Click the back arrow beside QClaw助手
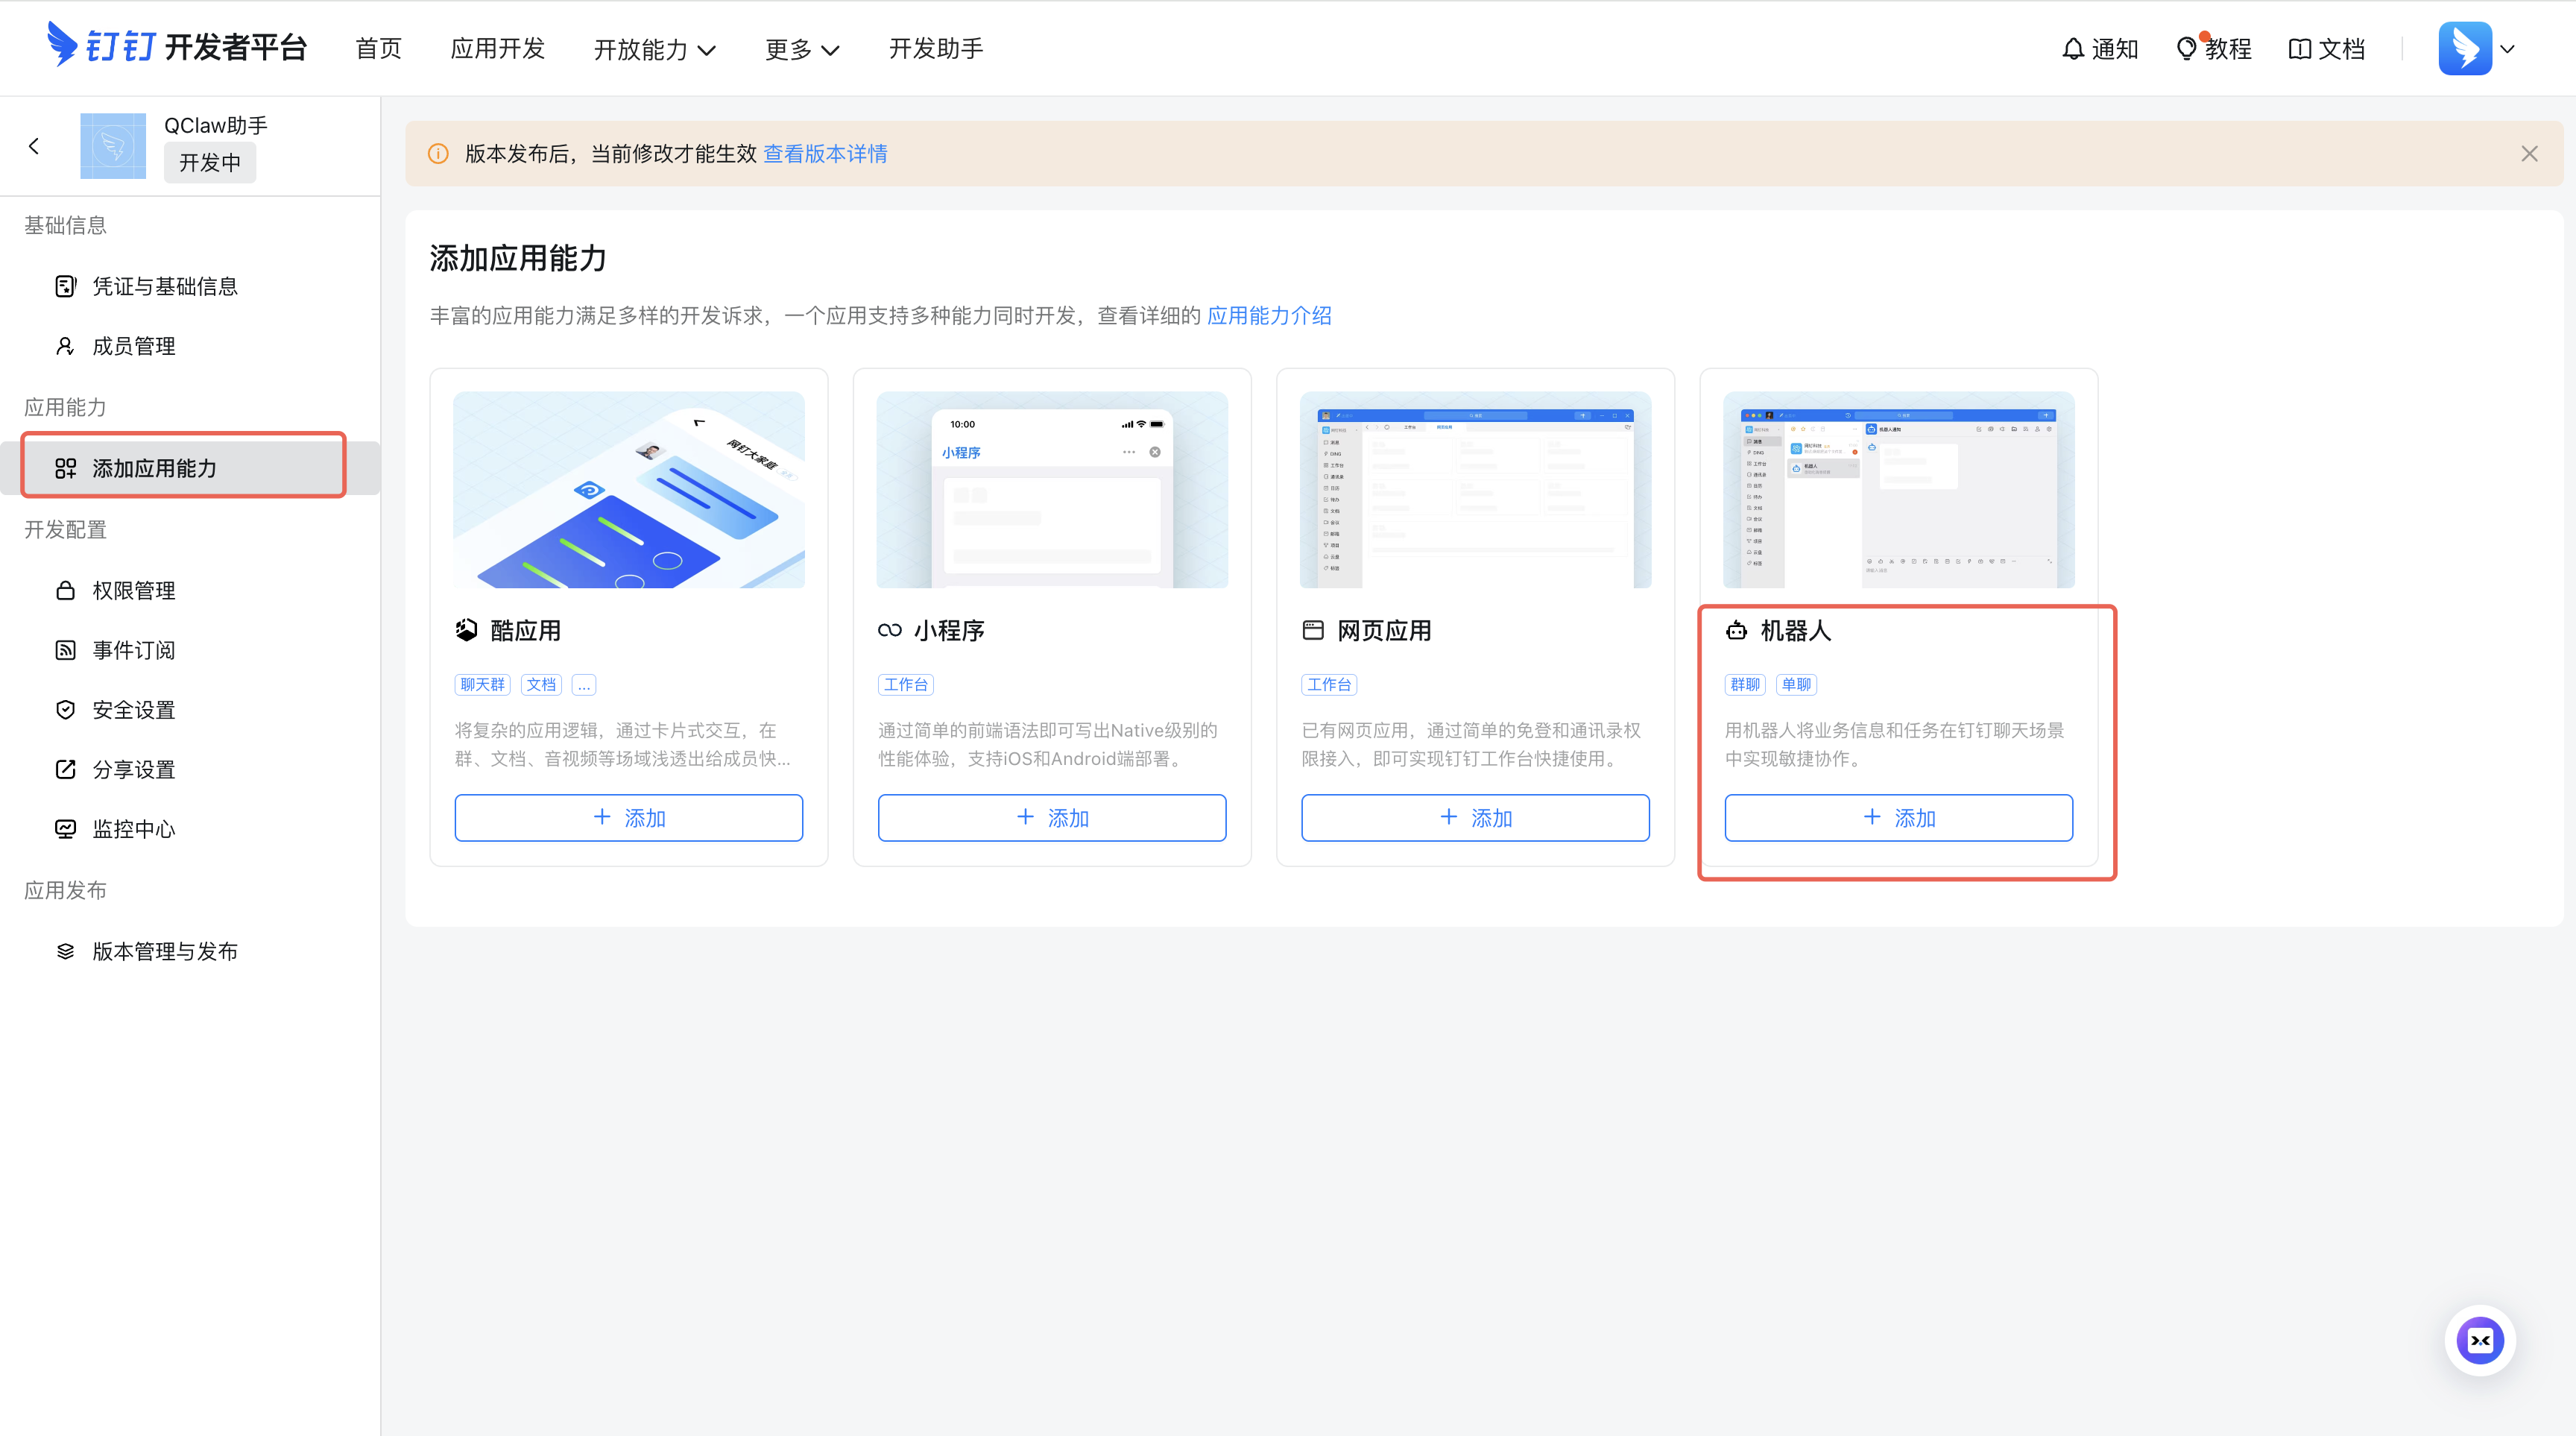Image resolution: width=2576 pixels, height=1436 pixels. (34, 146)
